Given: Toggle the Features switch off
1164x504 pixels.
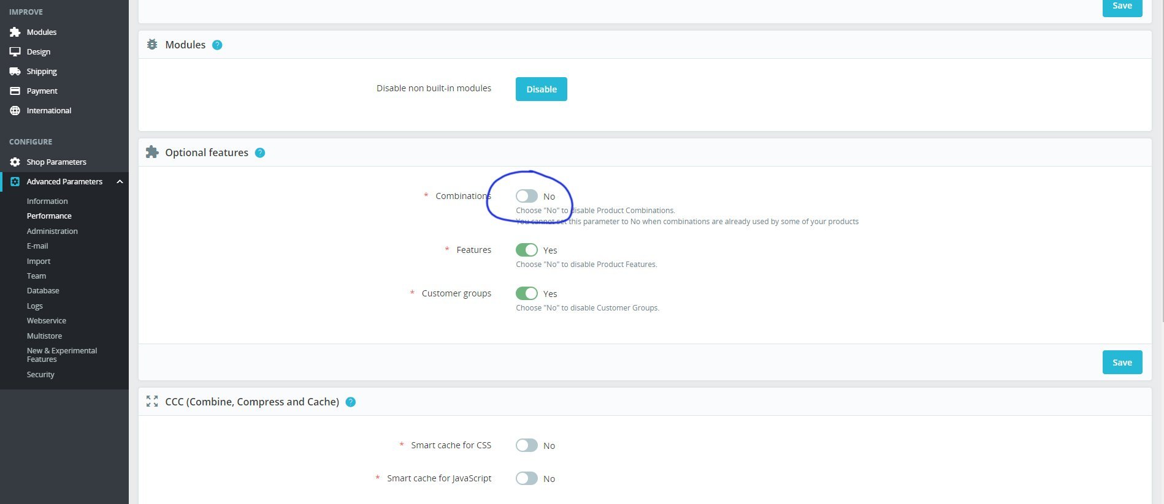Looking at the screenshot, I should [527, 250].
